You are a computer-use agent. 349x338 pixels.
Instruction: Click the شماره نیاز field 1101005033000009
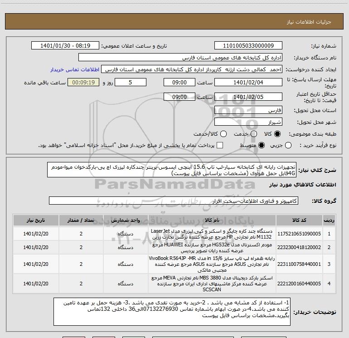(248, 46)
